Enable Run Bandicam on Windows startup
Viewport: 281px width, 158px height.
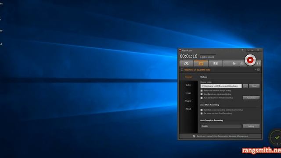202,98
